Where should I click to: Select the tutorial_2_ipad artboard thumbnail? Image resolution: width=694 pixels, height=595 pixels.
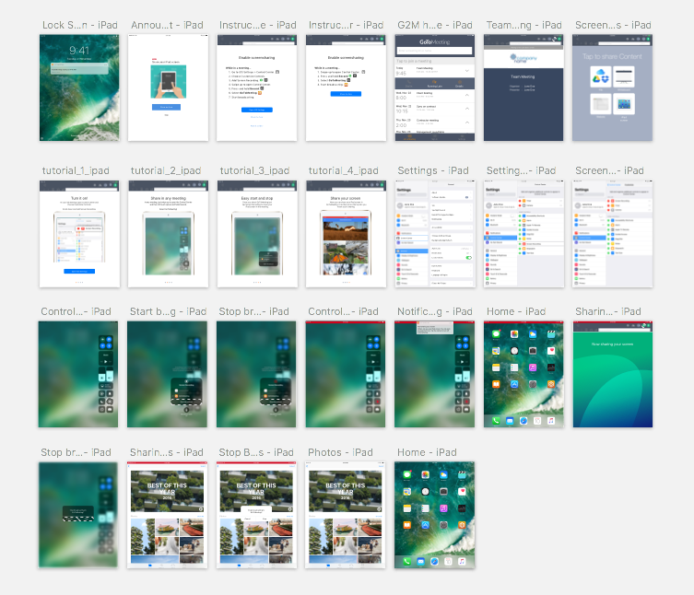click(168, 234)
